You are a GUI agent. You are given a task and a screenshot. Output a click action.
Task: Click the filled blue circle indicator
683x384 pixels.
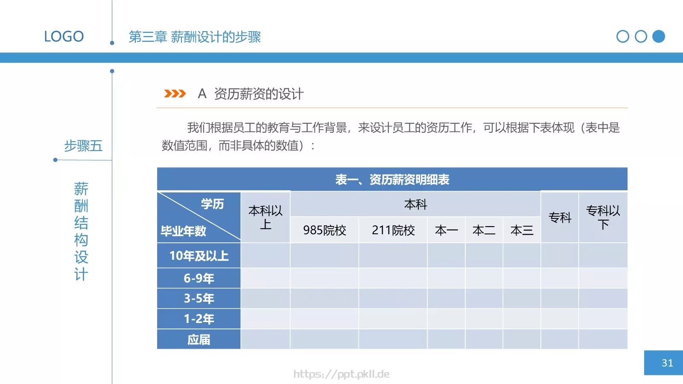(x=659, y=37)
